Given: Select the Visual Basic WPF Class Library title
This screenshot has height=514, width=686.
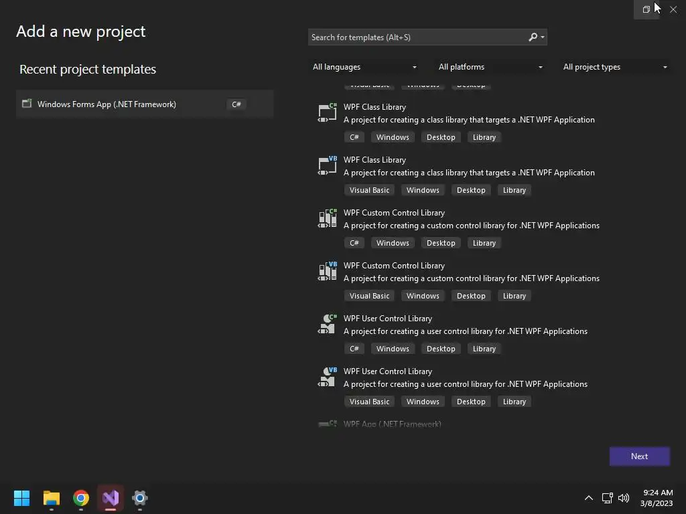Looking at the screenshot, I should point(374,160).
